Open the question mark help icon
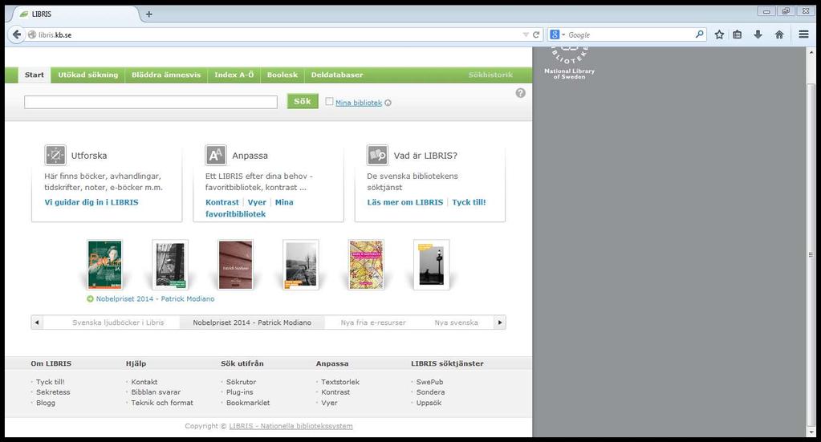Viewport: 821px width, 442px height. tap(521, 93)
